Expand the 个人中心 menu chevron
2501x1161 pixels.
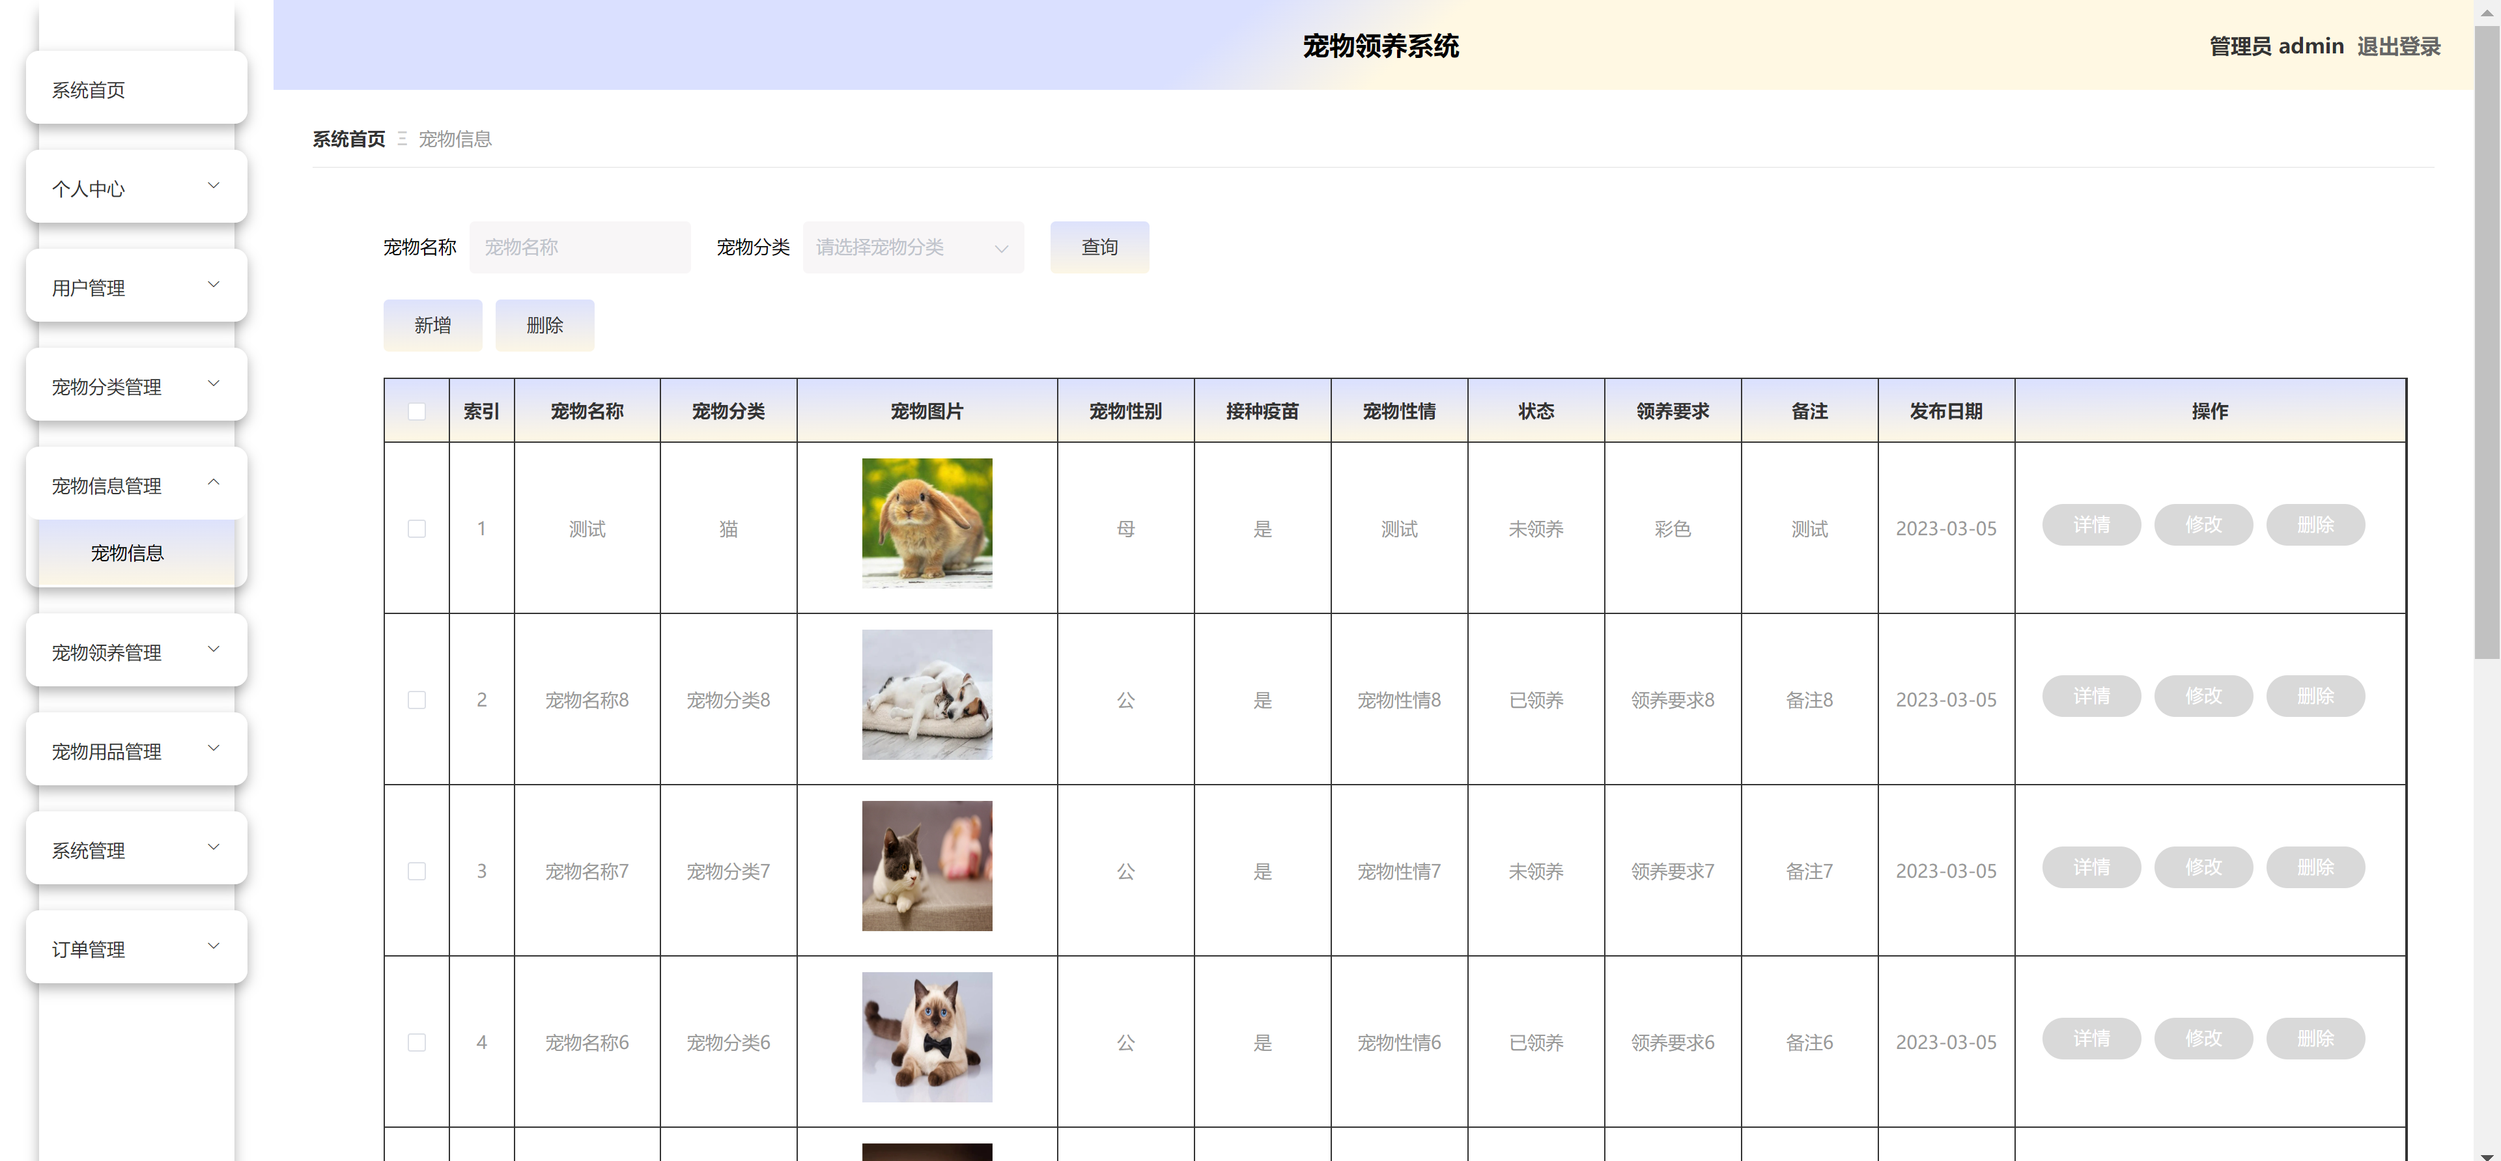pos(214,186)
